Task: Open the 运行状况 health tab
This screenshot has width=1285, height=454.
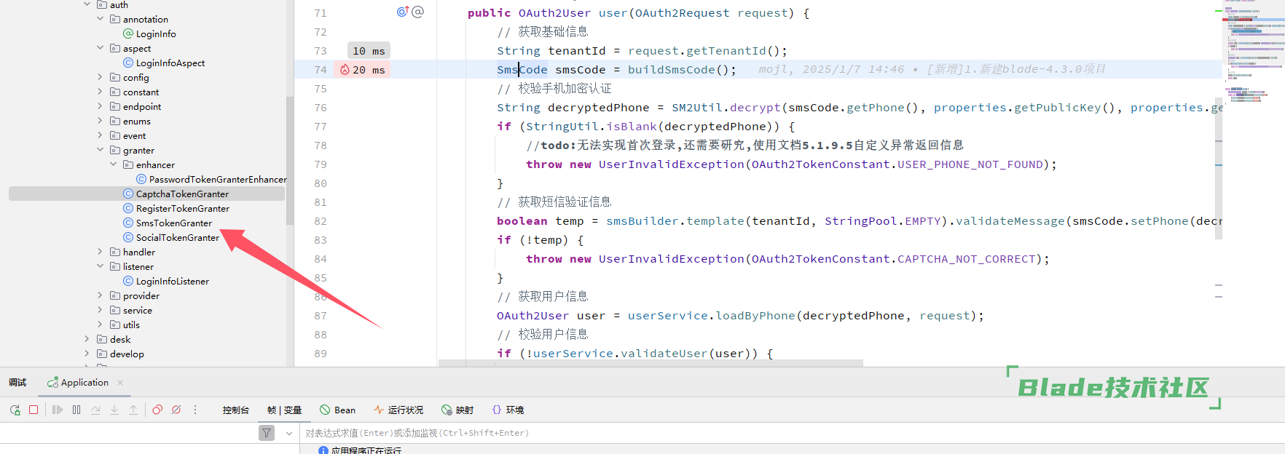Action: 398,410
